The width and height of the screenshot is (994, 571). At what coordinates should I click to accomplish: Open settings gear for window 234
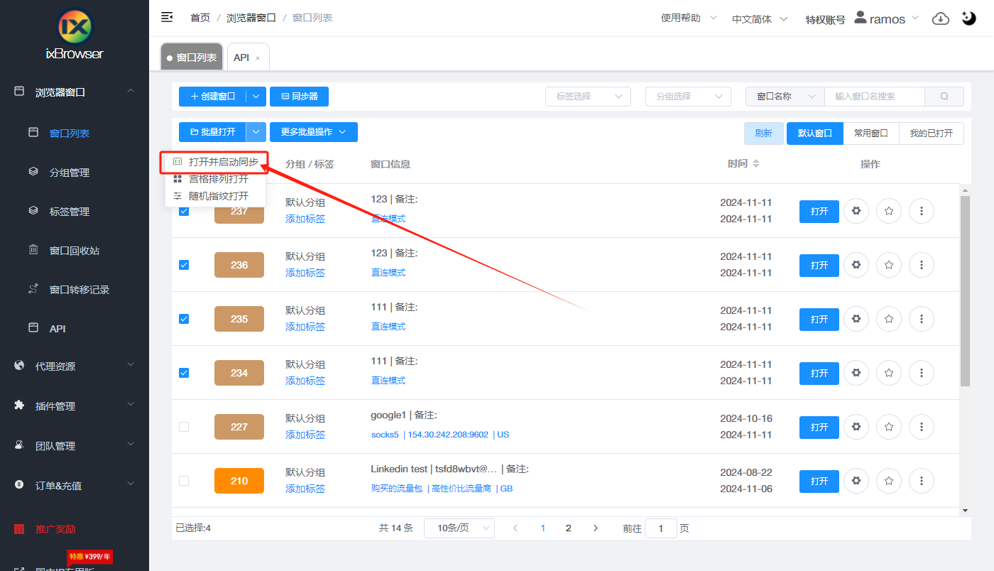(856, 373)
